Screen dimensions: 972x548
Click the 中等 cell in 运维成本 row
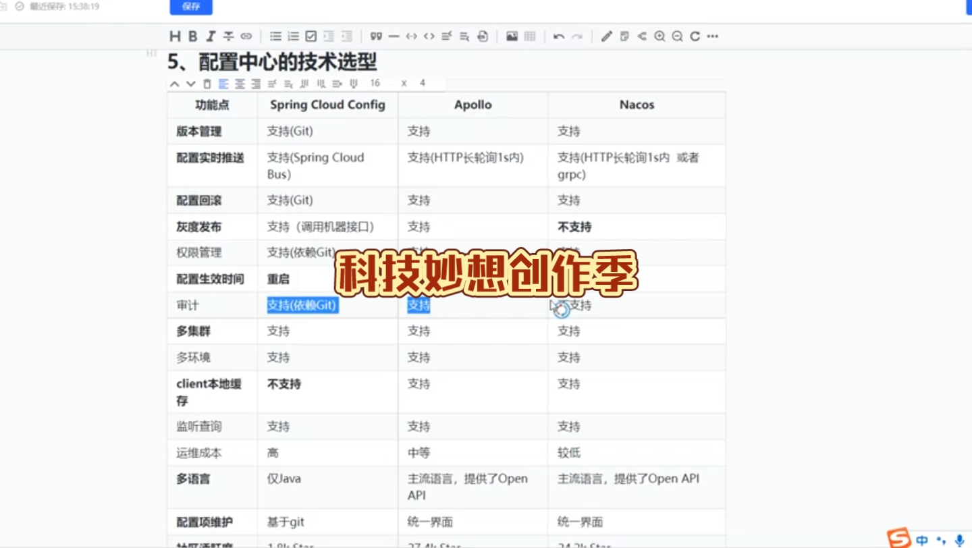click(418, 453)
